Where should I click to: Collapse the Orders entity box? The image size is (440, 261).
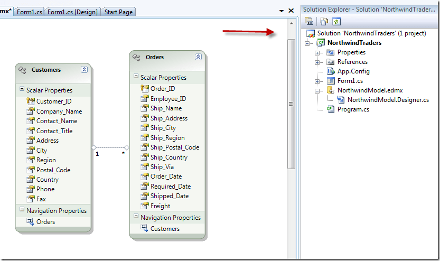click(198, 57)
